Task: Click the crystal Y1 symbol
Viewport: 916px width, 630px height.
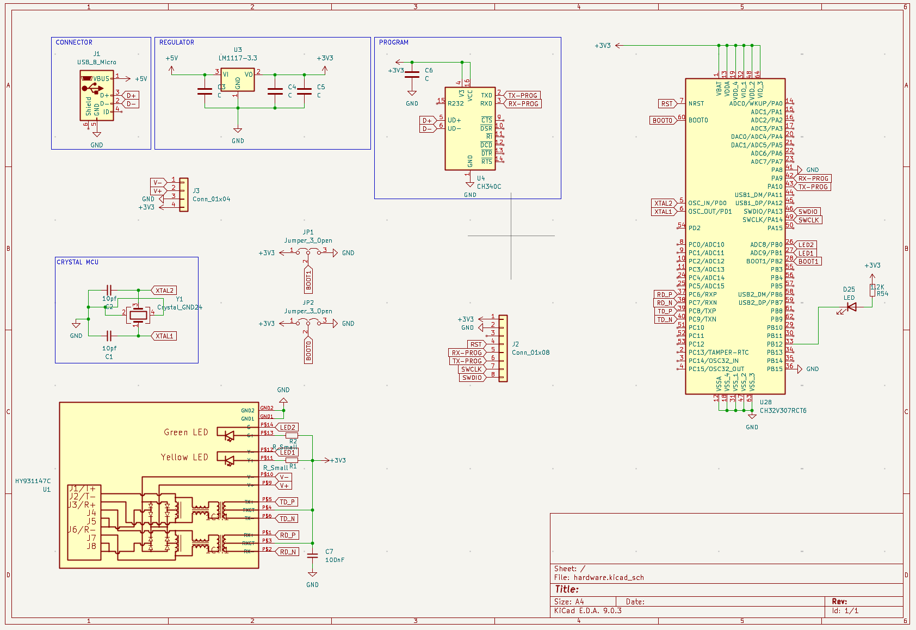Action: pos(139,314)
